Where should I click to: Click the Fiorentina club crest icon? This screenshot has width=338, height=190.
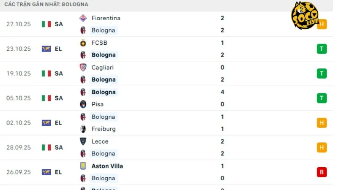coord(83,18)
